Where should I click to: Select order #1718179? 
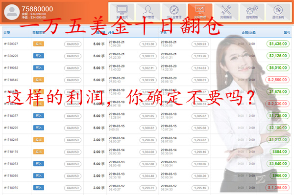[11, 152]
